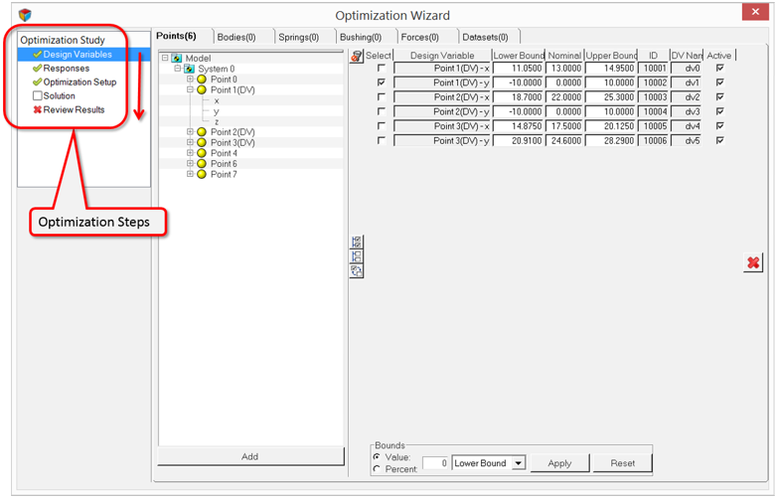Go to the Optimization Setup step label
Image resolution: width=777 pixels, height=498 pixels.
click(79, 82)
